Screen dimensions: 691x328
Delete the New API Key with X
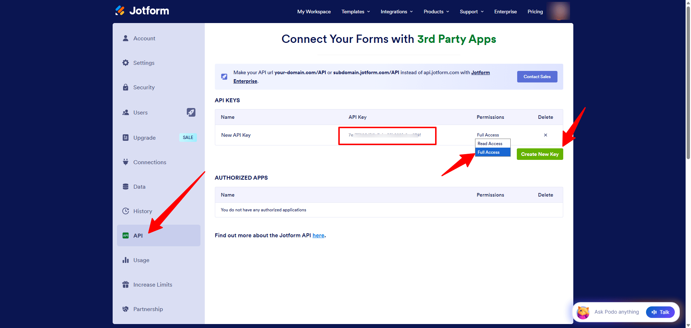click(546, 135)
